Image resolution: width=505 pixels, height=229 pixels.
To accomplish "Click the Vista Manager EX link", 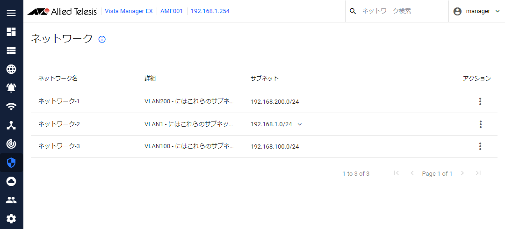I will point(129,11).
